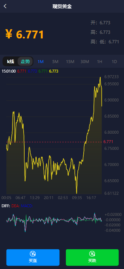Tap the blue 买涨 buy-up button
Image resolution: width=124 pixels, height=269 pixels.
[33, 257]
